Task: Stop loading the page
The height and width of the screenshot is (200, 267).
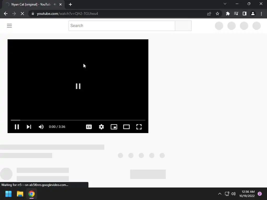Action: tap(22, 14)
